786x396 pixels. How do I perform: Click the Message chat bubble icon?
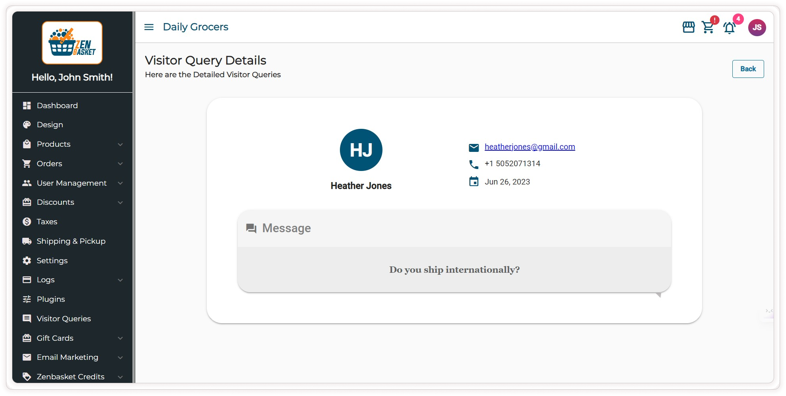click(x=251, y=228)
